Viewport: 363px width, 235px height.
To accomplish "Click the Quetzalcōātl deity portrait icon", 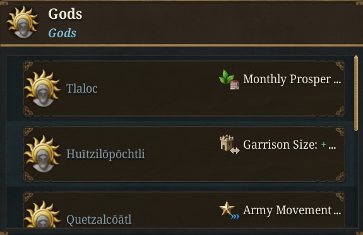I will [x=42, y=214].
